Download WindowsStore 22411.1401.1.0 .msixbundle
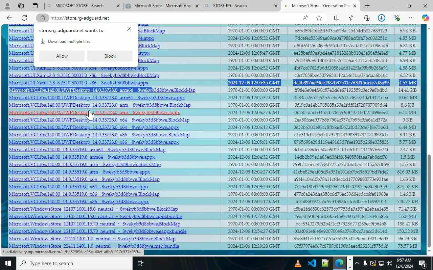This screenshot has height=270, width=433. pos(94,246)
